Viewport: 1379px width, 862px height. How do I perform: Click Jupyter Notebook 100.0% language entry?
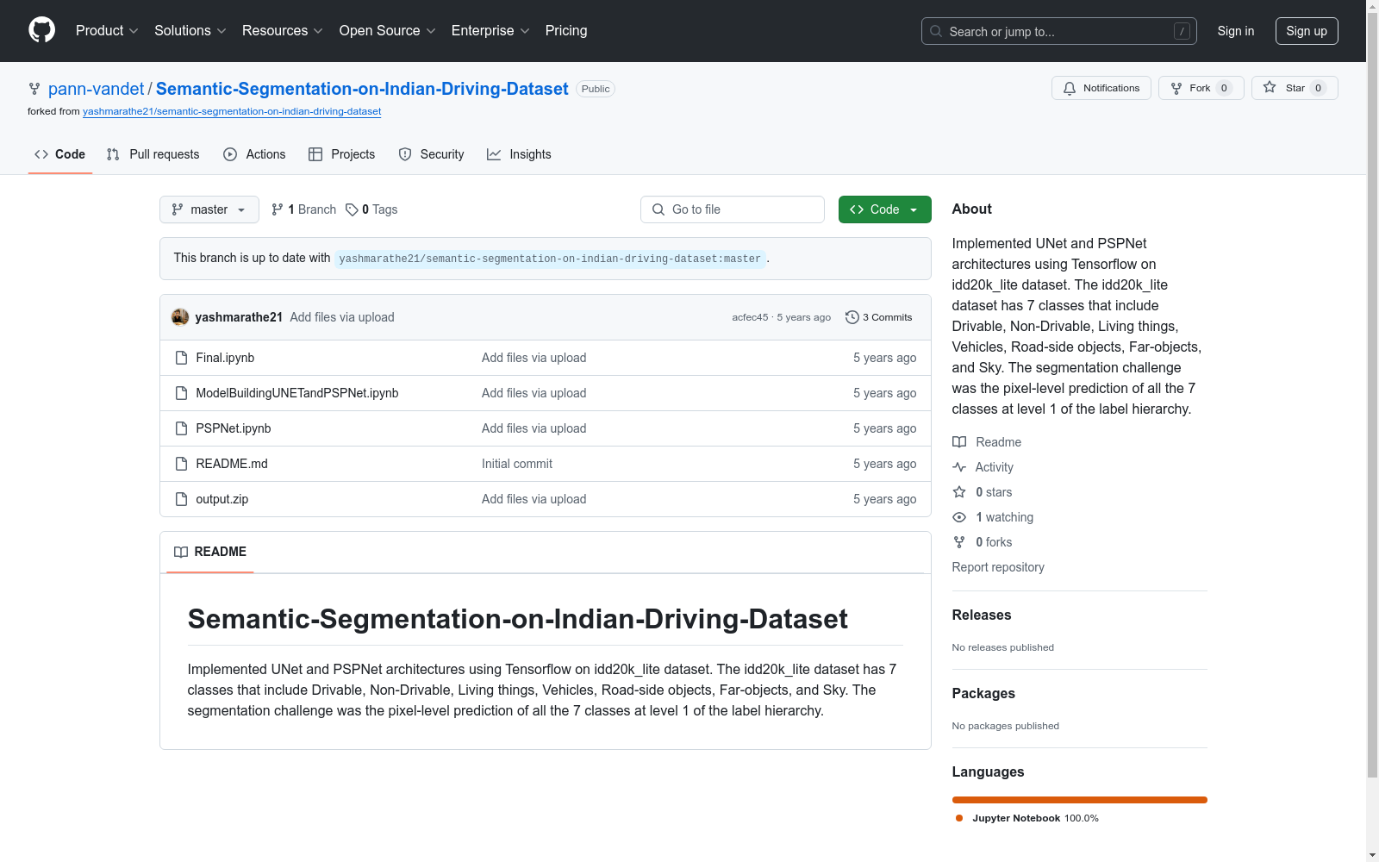[1026, 818]
